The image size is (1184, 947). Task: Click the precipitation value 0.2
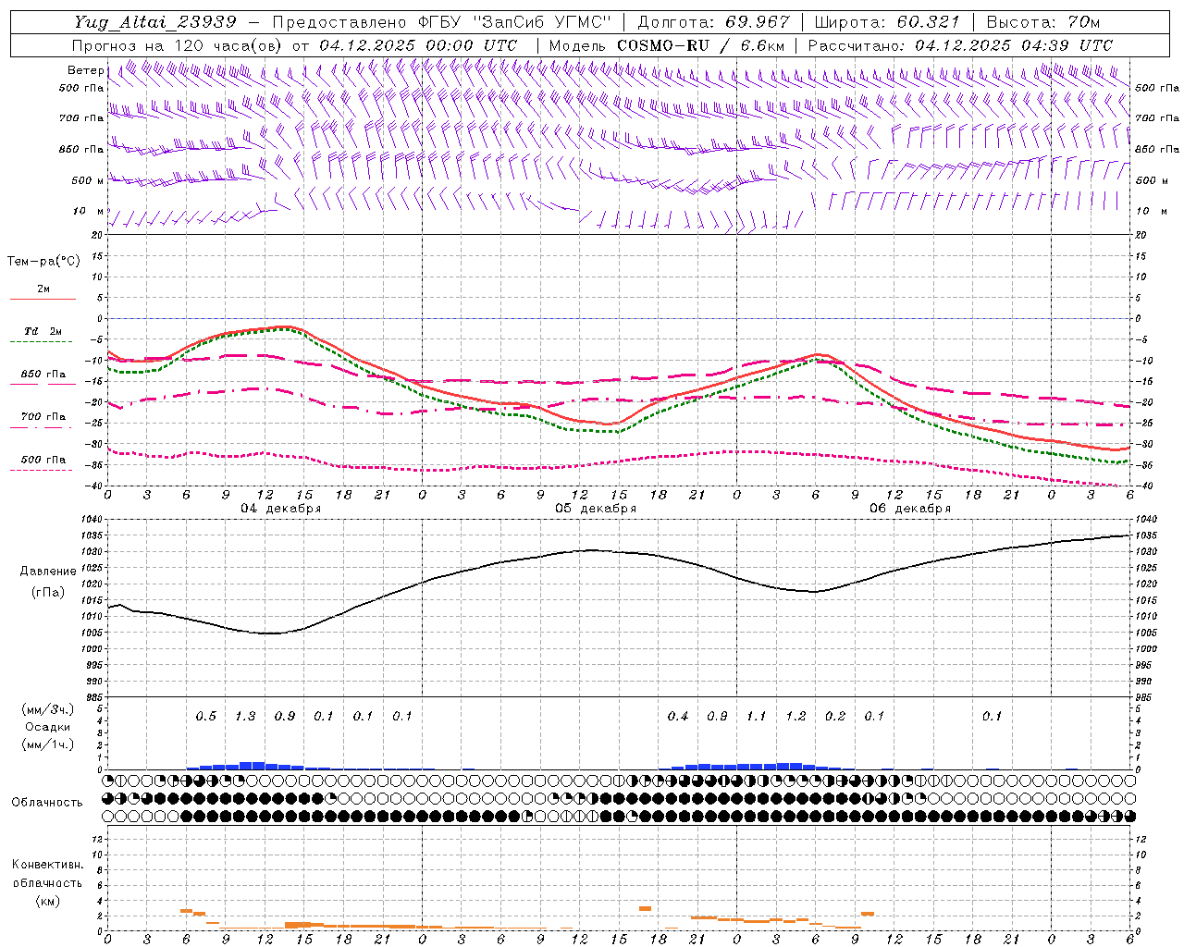point(835,716)
